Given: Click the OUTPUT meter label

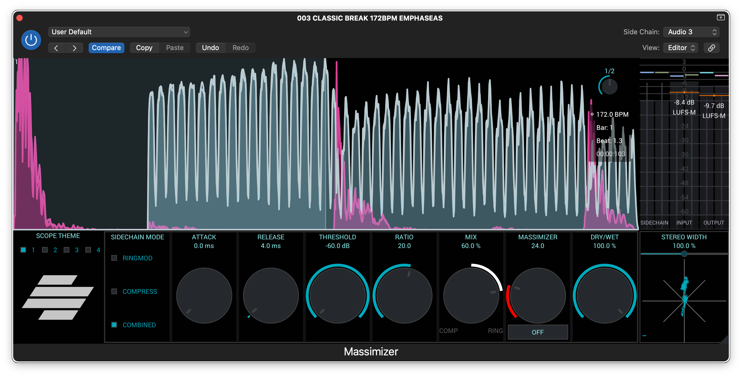Looking at the screenshot, I should (x=714, y=223).
